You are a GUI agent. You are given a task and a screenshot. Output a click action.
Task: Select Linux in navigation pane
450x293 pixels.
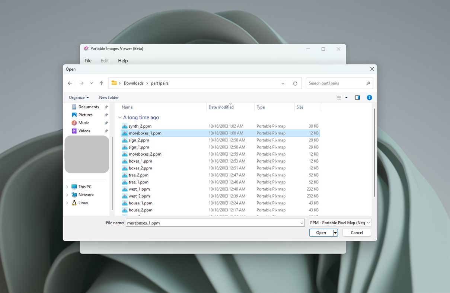[x=83, y=203]
